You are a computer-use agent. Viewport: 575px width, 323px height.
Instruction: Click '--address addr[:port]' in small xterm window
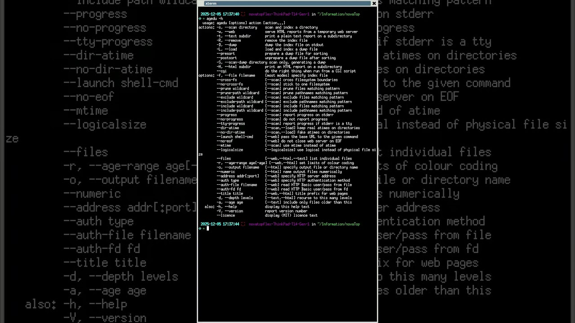(238, 176)
